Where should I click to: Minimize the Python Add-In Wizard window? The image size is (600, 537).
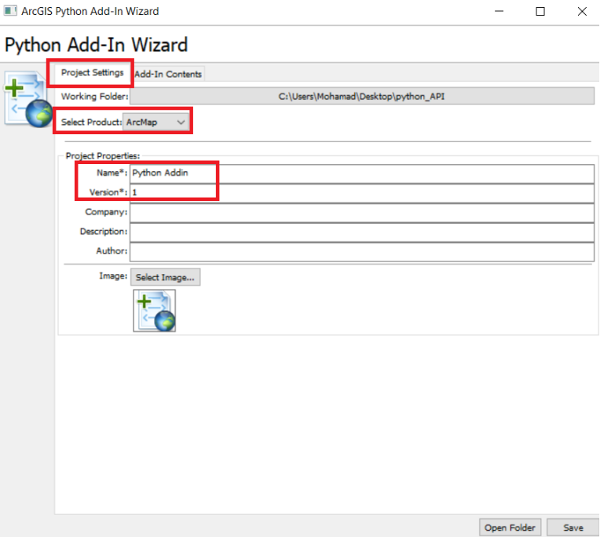click(x=499, y=12)
